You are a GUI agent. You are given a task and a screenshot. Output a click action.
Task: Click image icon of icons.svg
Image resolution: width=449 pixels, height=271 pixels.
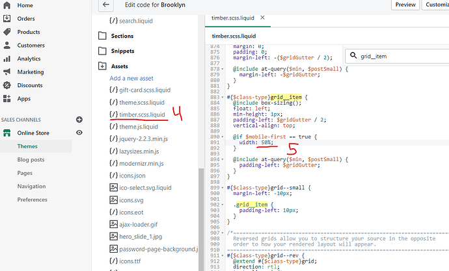click(x=114, y=200)
